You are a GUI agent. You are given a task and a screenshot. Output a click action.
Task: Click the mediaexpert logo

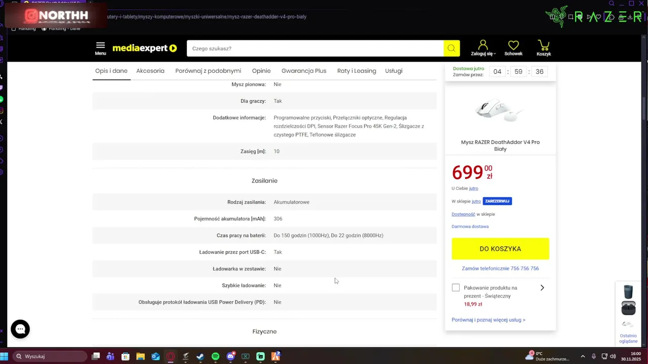click(144, 48)
